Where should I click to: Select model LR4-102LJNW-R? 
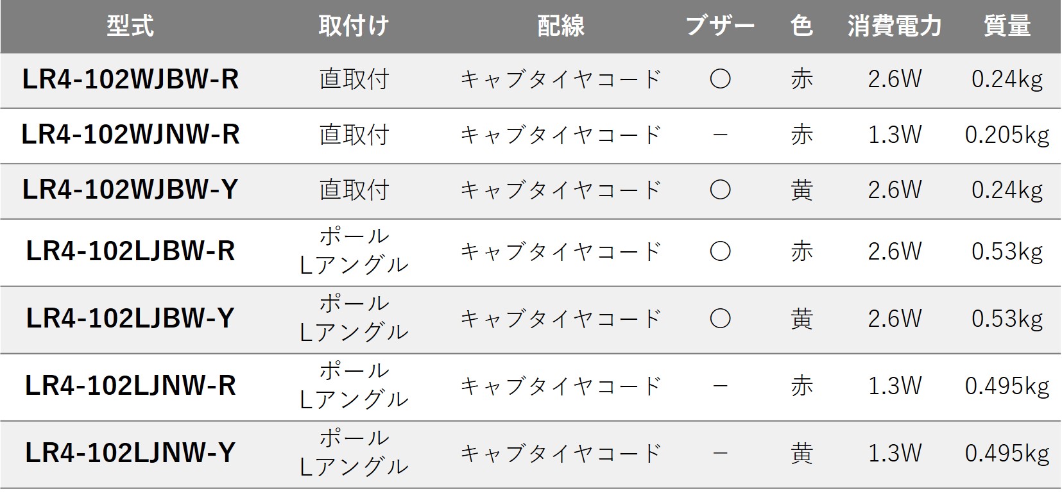(130, 386)
